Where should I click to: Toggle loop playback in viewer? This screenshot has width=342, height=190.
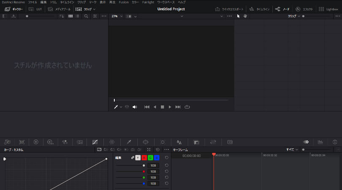187,107
